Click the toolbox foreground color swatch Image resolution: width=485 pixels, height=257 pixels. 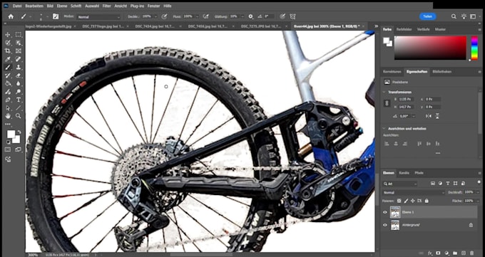11,134
